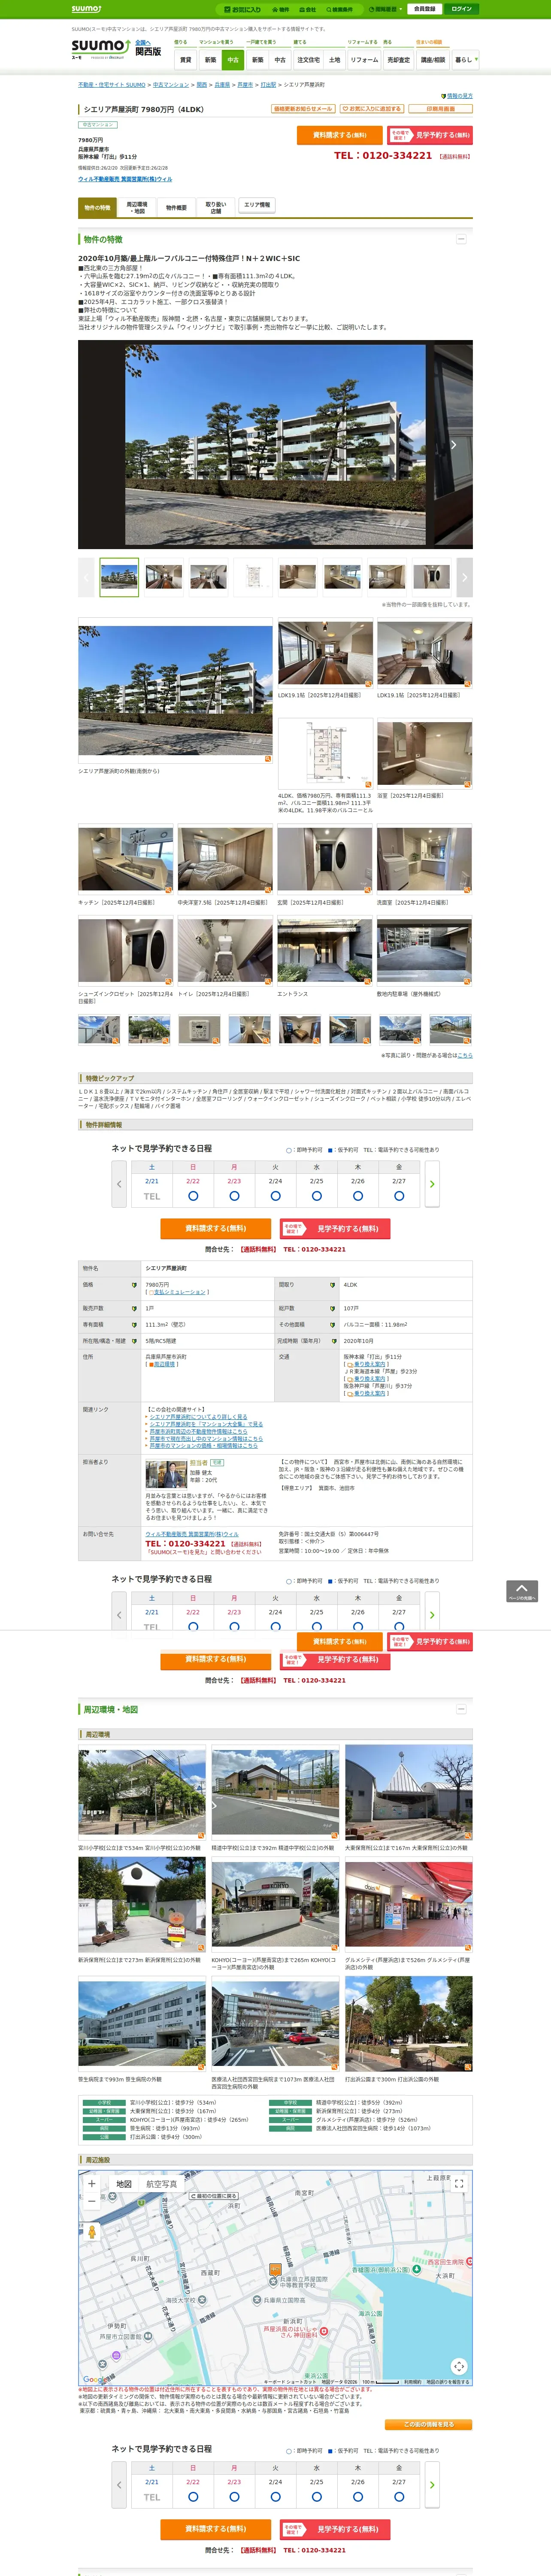Show later dates in calendar above the details table
Screen dimensions: 551x2576
pyautogui.click(x=432, y=1184)
